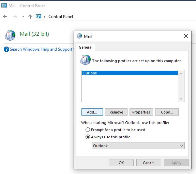The height and width of the screenshot is (174, 196).
Task: Click the Add... button
Action: pyautogui.click(x=92, y=112)
